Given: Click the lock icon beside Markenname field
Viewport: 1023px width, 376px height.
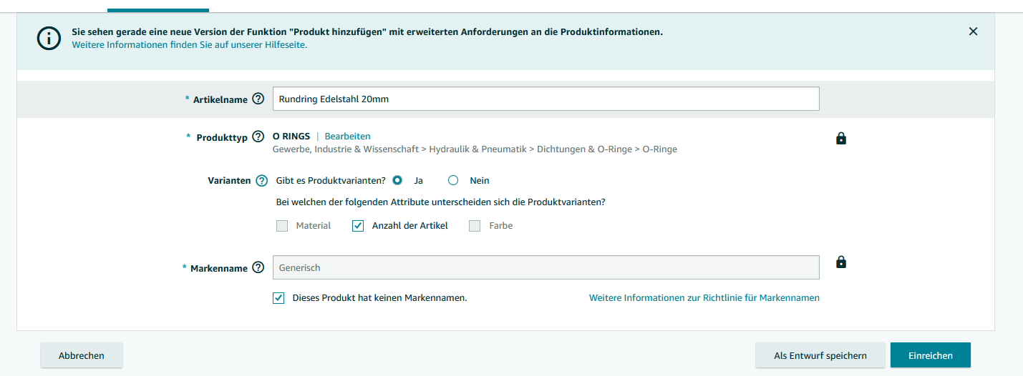Looking at the screenshot, I should (841, 262).
